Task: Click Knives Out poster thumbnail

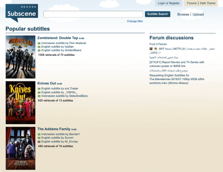Action: click(x=20, y=103)
